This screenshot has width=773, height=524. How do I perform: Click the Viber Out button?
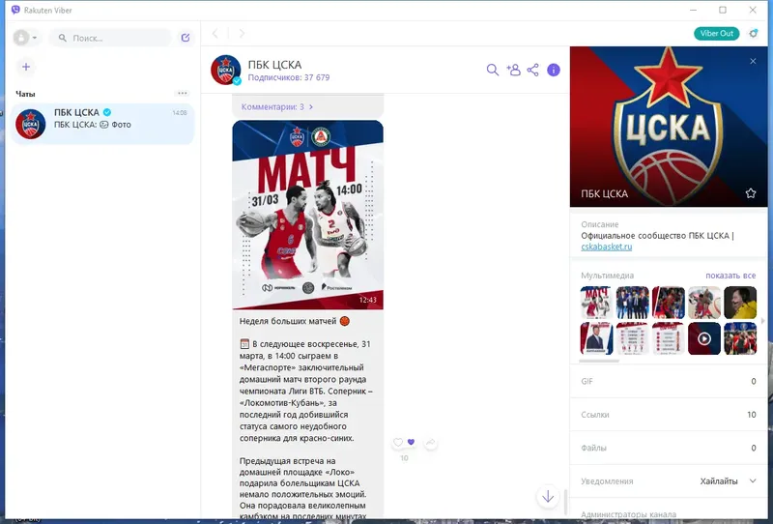(x=716, y=34)
